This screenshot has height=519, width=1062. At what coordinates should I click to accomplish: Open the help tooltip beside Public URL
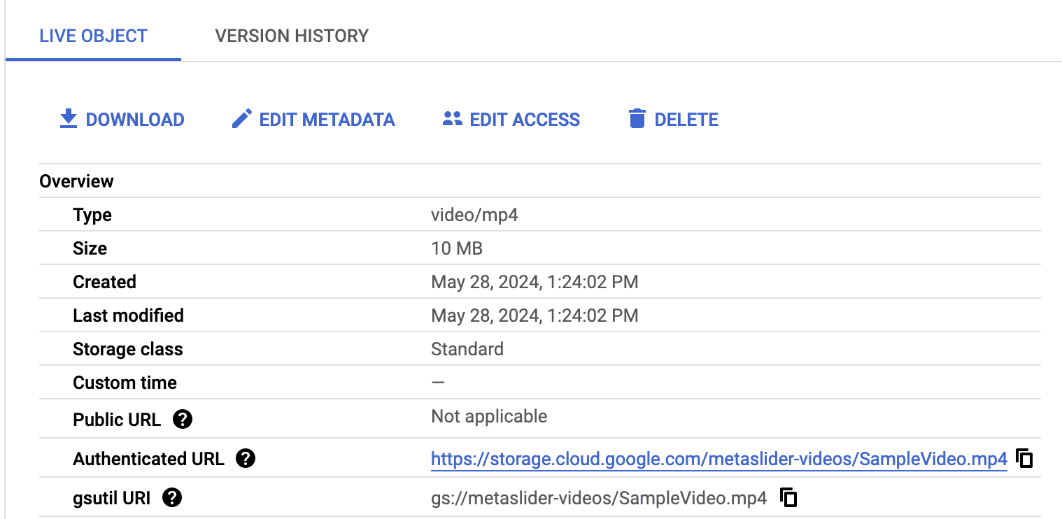pos(183,420)
